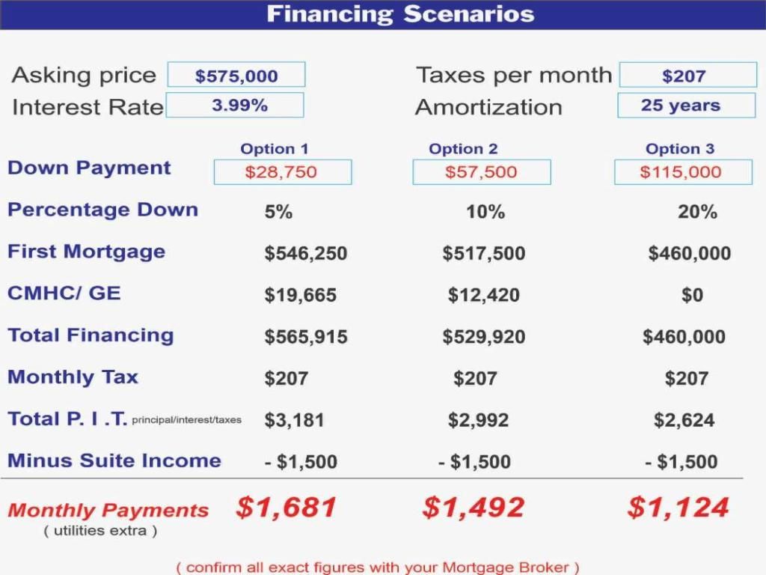Click the $1,492 monthly payment amount
Screen dimensions: 766x575
pyautogui.click(x=473, y=508)
